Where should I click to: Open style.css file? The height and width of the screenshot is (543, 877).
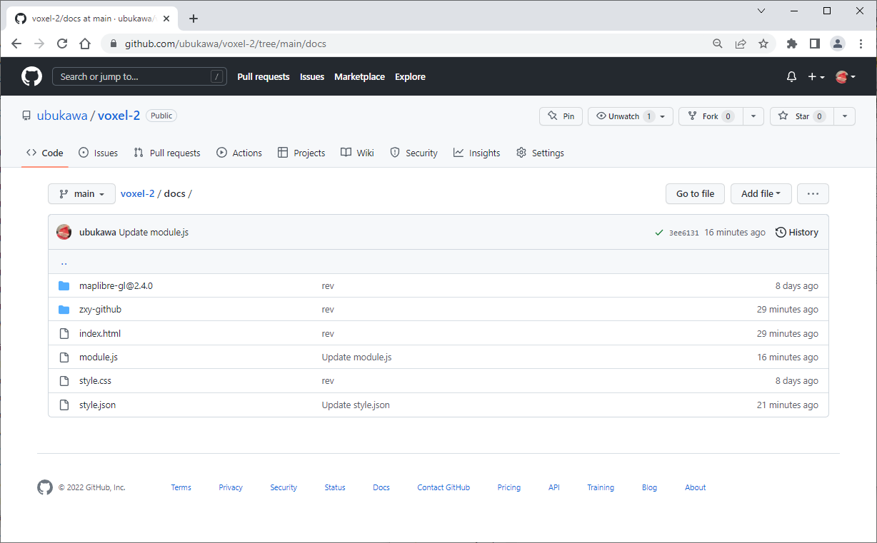click(95, 381)
